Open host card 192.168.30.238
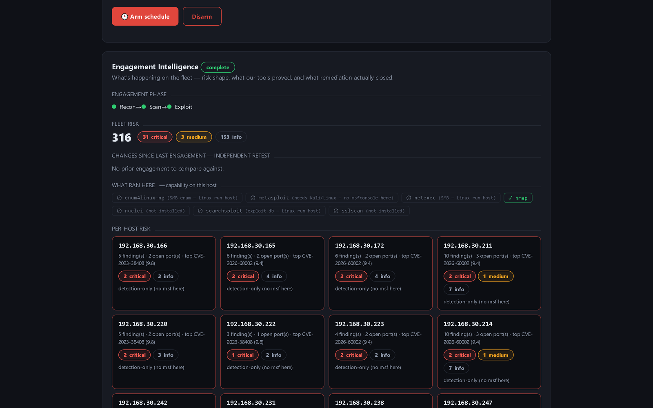The image size is (653, 408). click(x=380, y=401)
